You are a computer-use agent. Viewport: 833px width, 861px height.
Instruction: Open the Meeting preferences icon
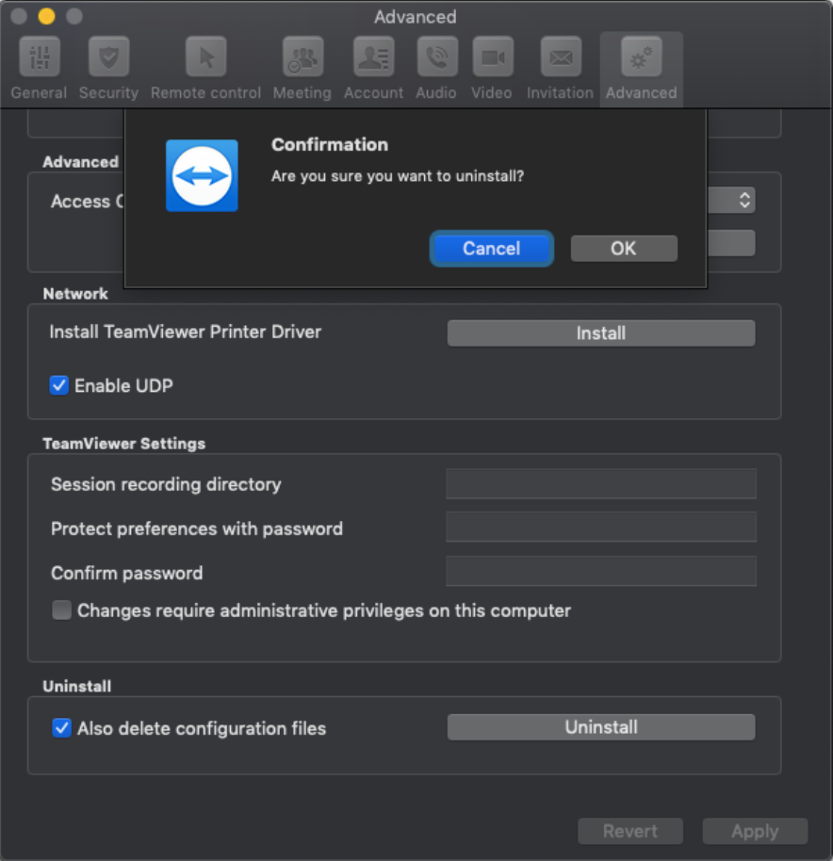click(x=302, y=57)
